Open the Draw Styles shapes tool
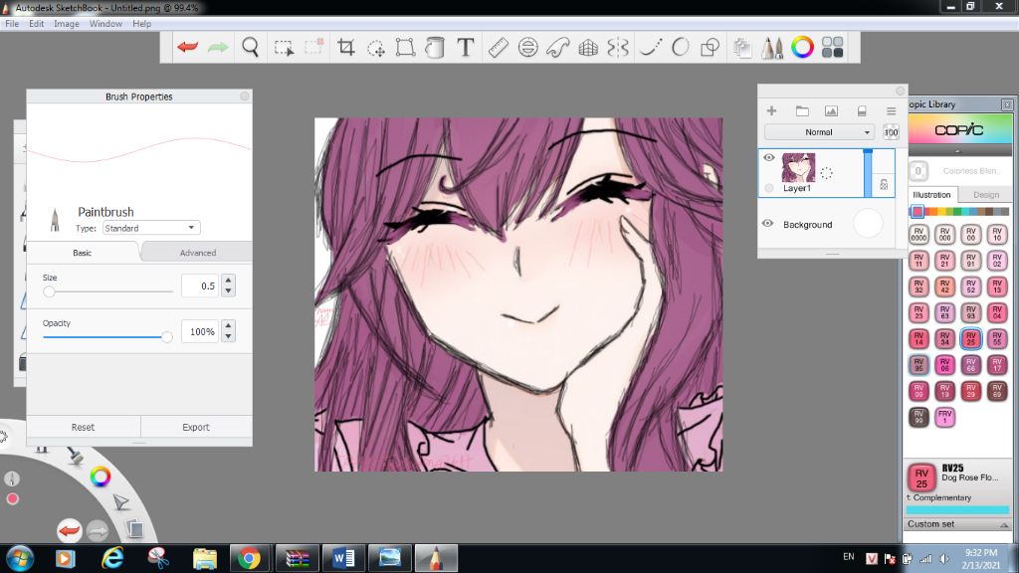 711,47
